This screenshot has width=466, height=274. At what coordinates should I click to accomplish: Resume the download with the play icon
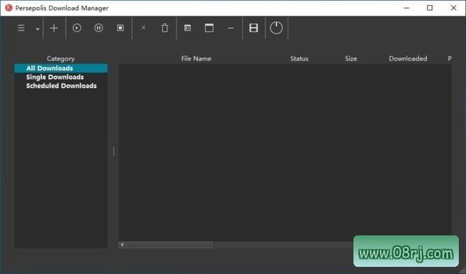pos(77,28)
